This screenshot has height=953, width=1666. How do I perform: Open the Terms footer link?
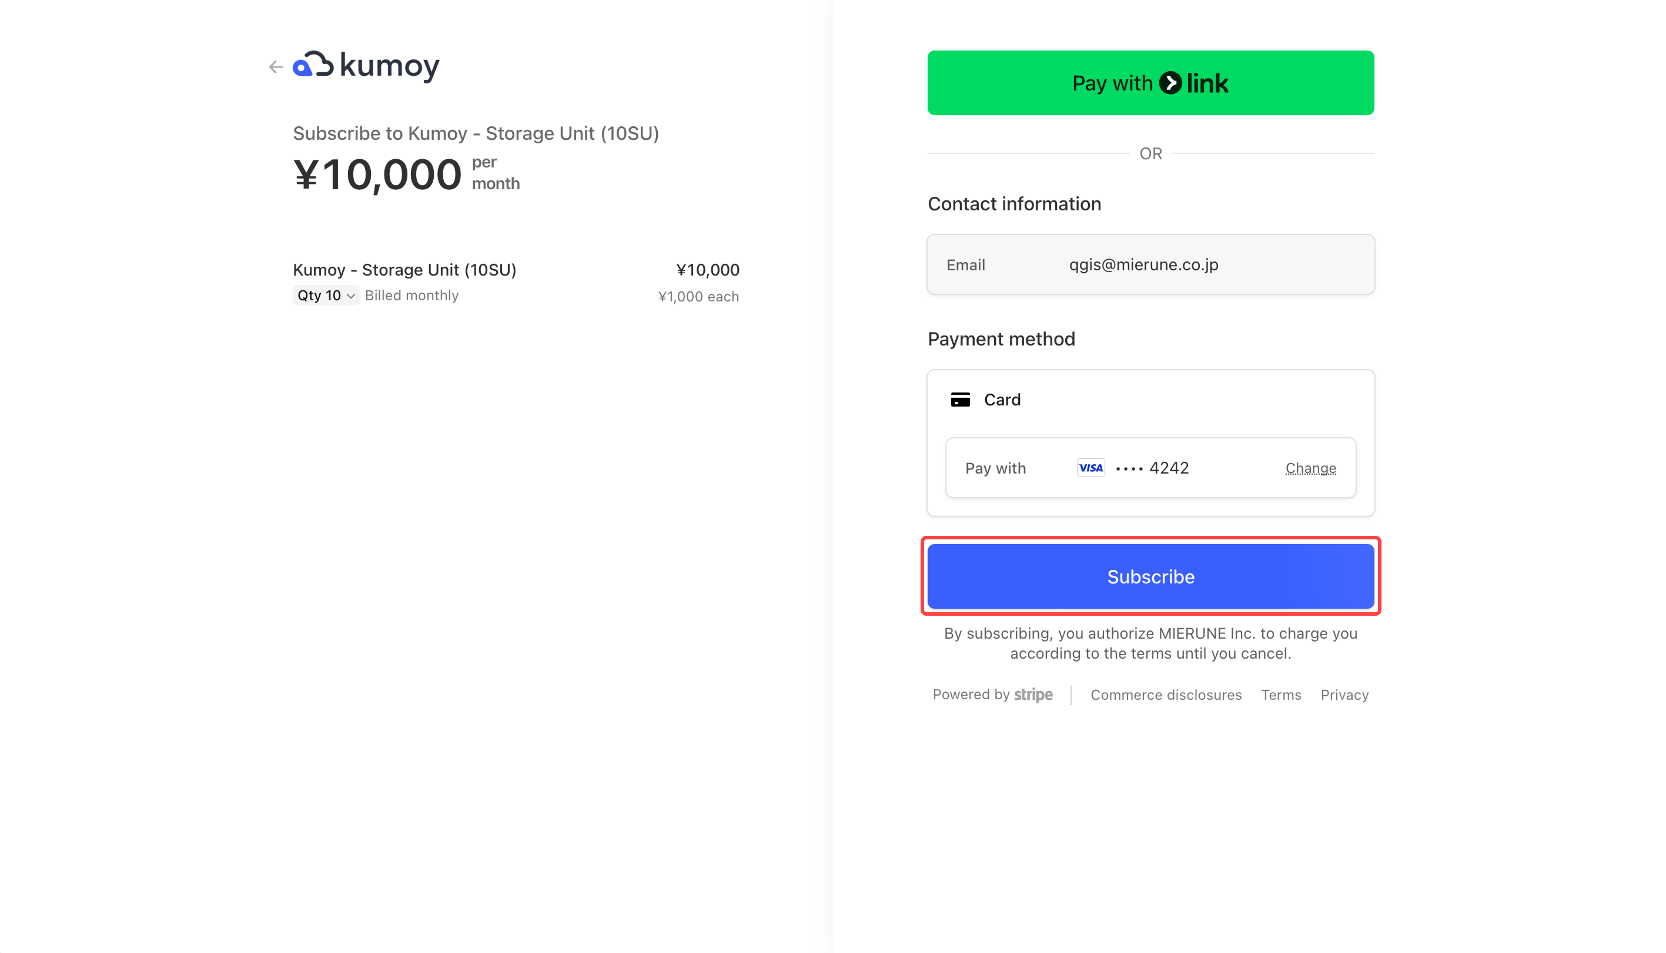pos(1280,695)
